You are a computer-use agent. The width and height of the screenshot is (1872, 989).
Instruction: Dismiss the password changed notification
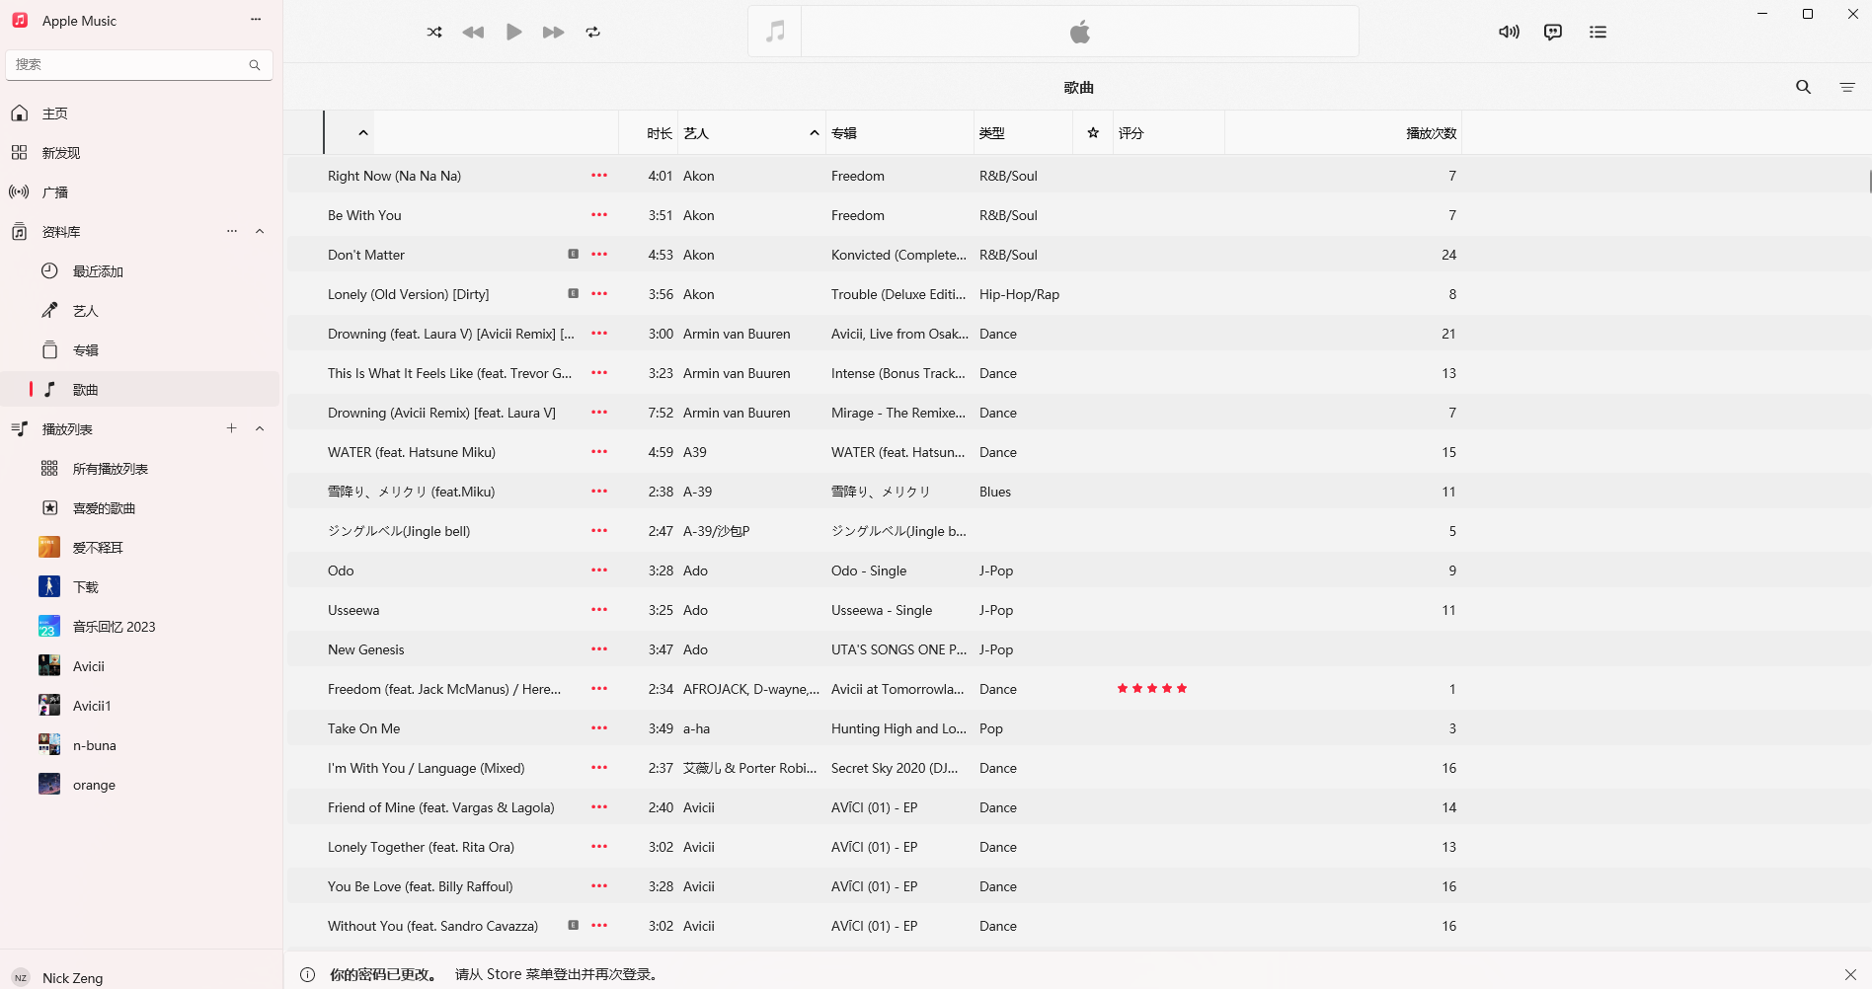coord(1850,974)
